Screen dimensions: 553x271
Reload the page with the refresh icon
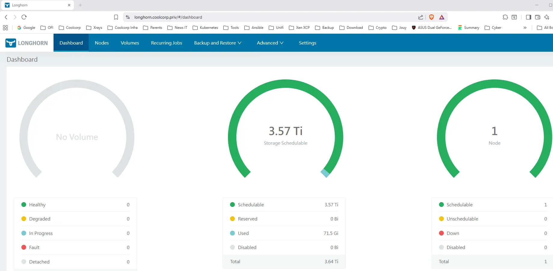(24, 17)
